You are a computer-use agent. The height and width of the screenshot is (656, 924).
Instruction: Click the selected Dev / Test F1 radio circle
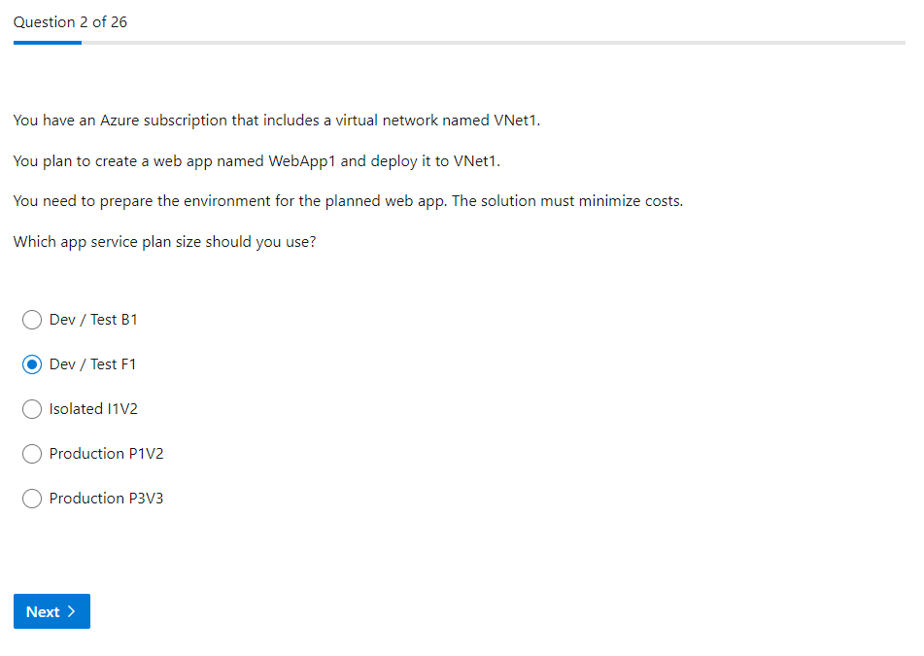point(32,364)
